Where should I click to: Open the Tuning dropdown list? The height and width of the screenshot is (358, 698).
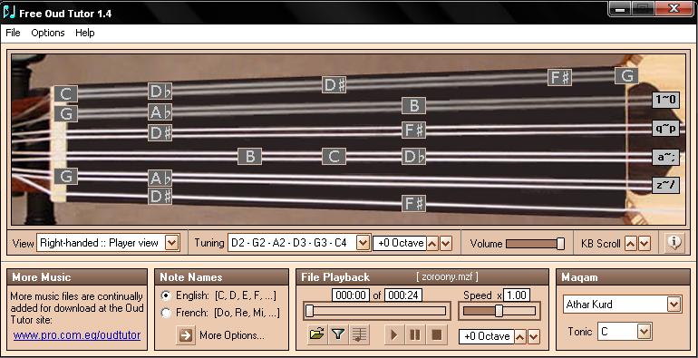coord(364,243)
